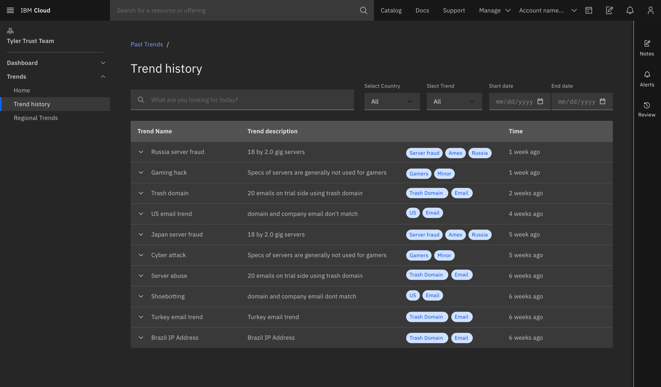Open the Review history panel
The height and width of the screenshot is (387, 661).
(x=647, y=110)
